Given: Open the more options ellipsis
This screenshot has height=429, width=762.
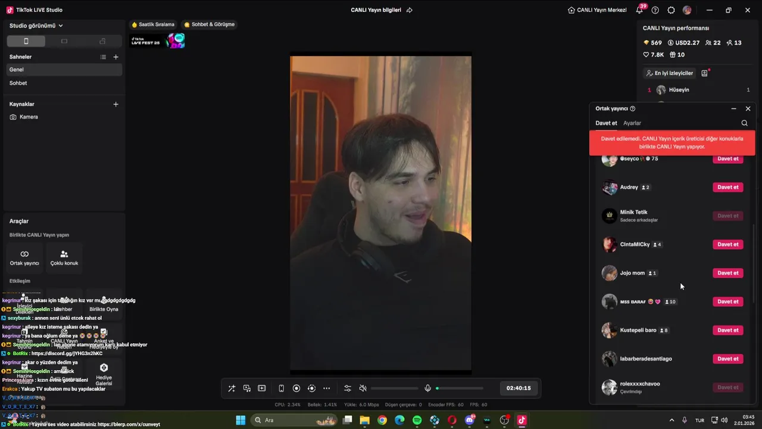Looking at the screenshot, I should [x=326, y=388].
